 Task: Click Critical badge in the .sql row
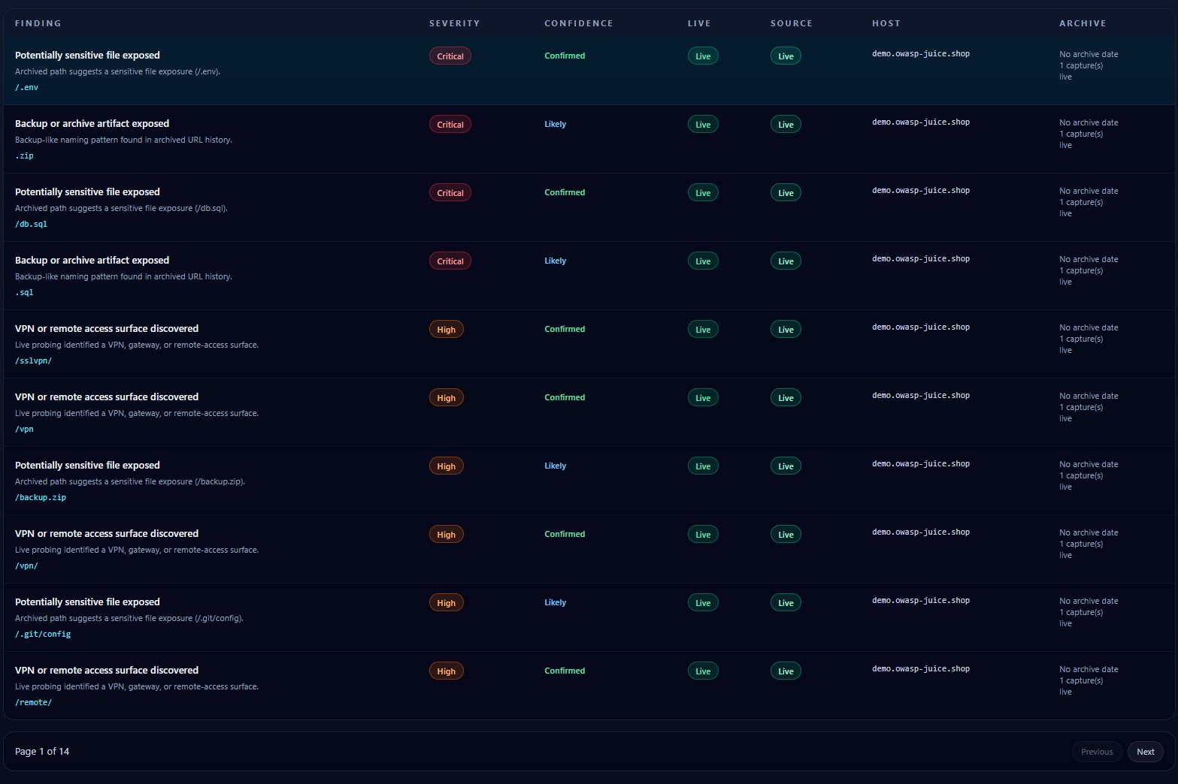450,261
